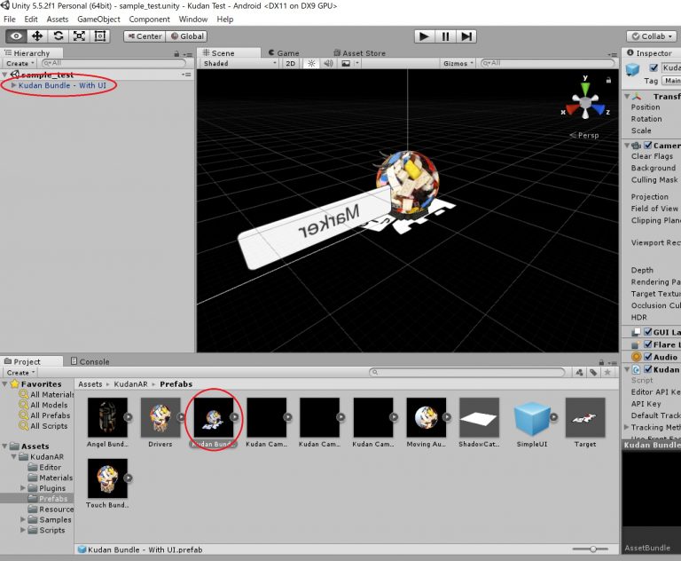This screenshot has width=681, height=561.
Task: Click the Persp projection label
Action: [584, 135]
